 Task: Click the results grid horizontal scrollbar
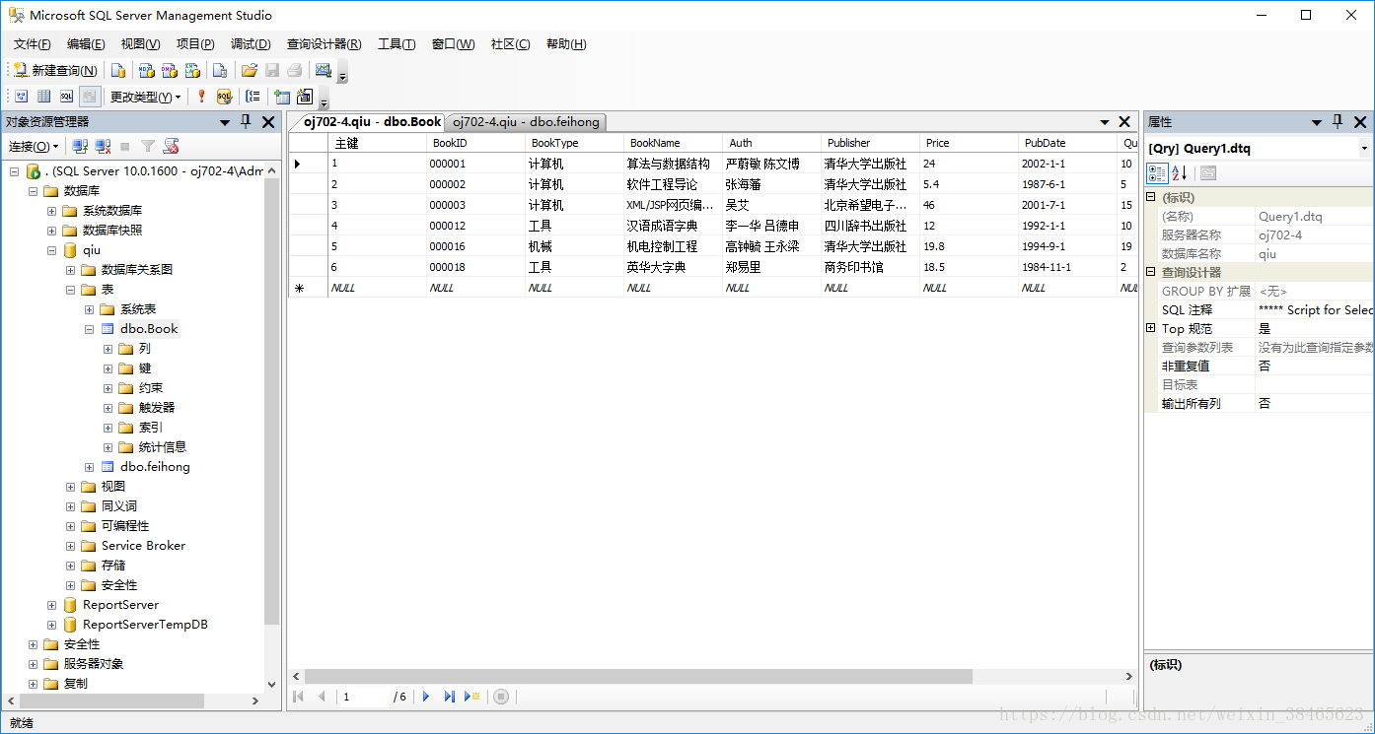pyautogui.click(x=638, y=677)
